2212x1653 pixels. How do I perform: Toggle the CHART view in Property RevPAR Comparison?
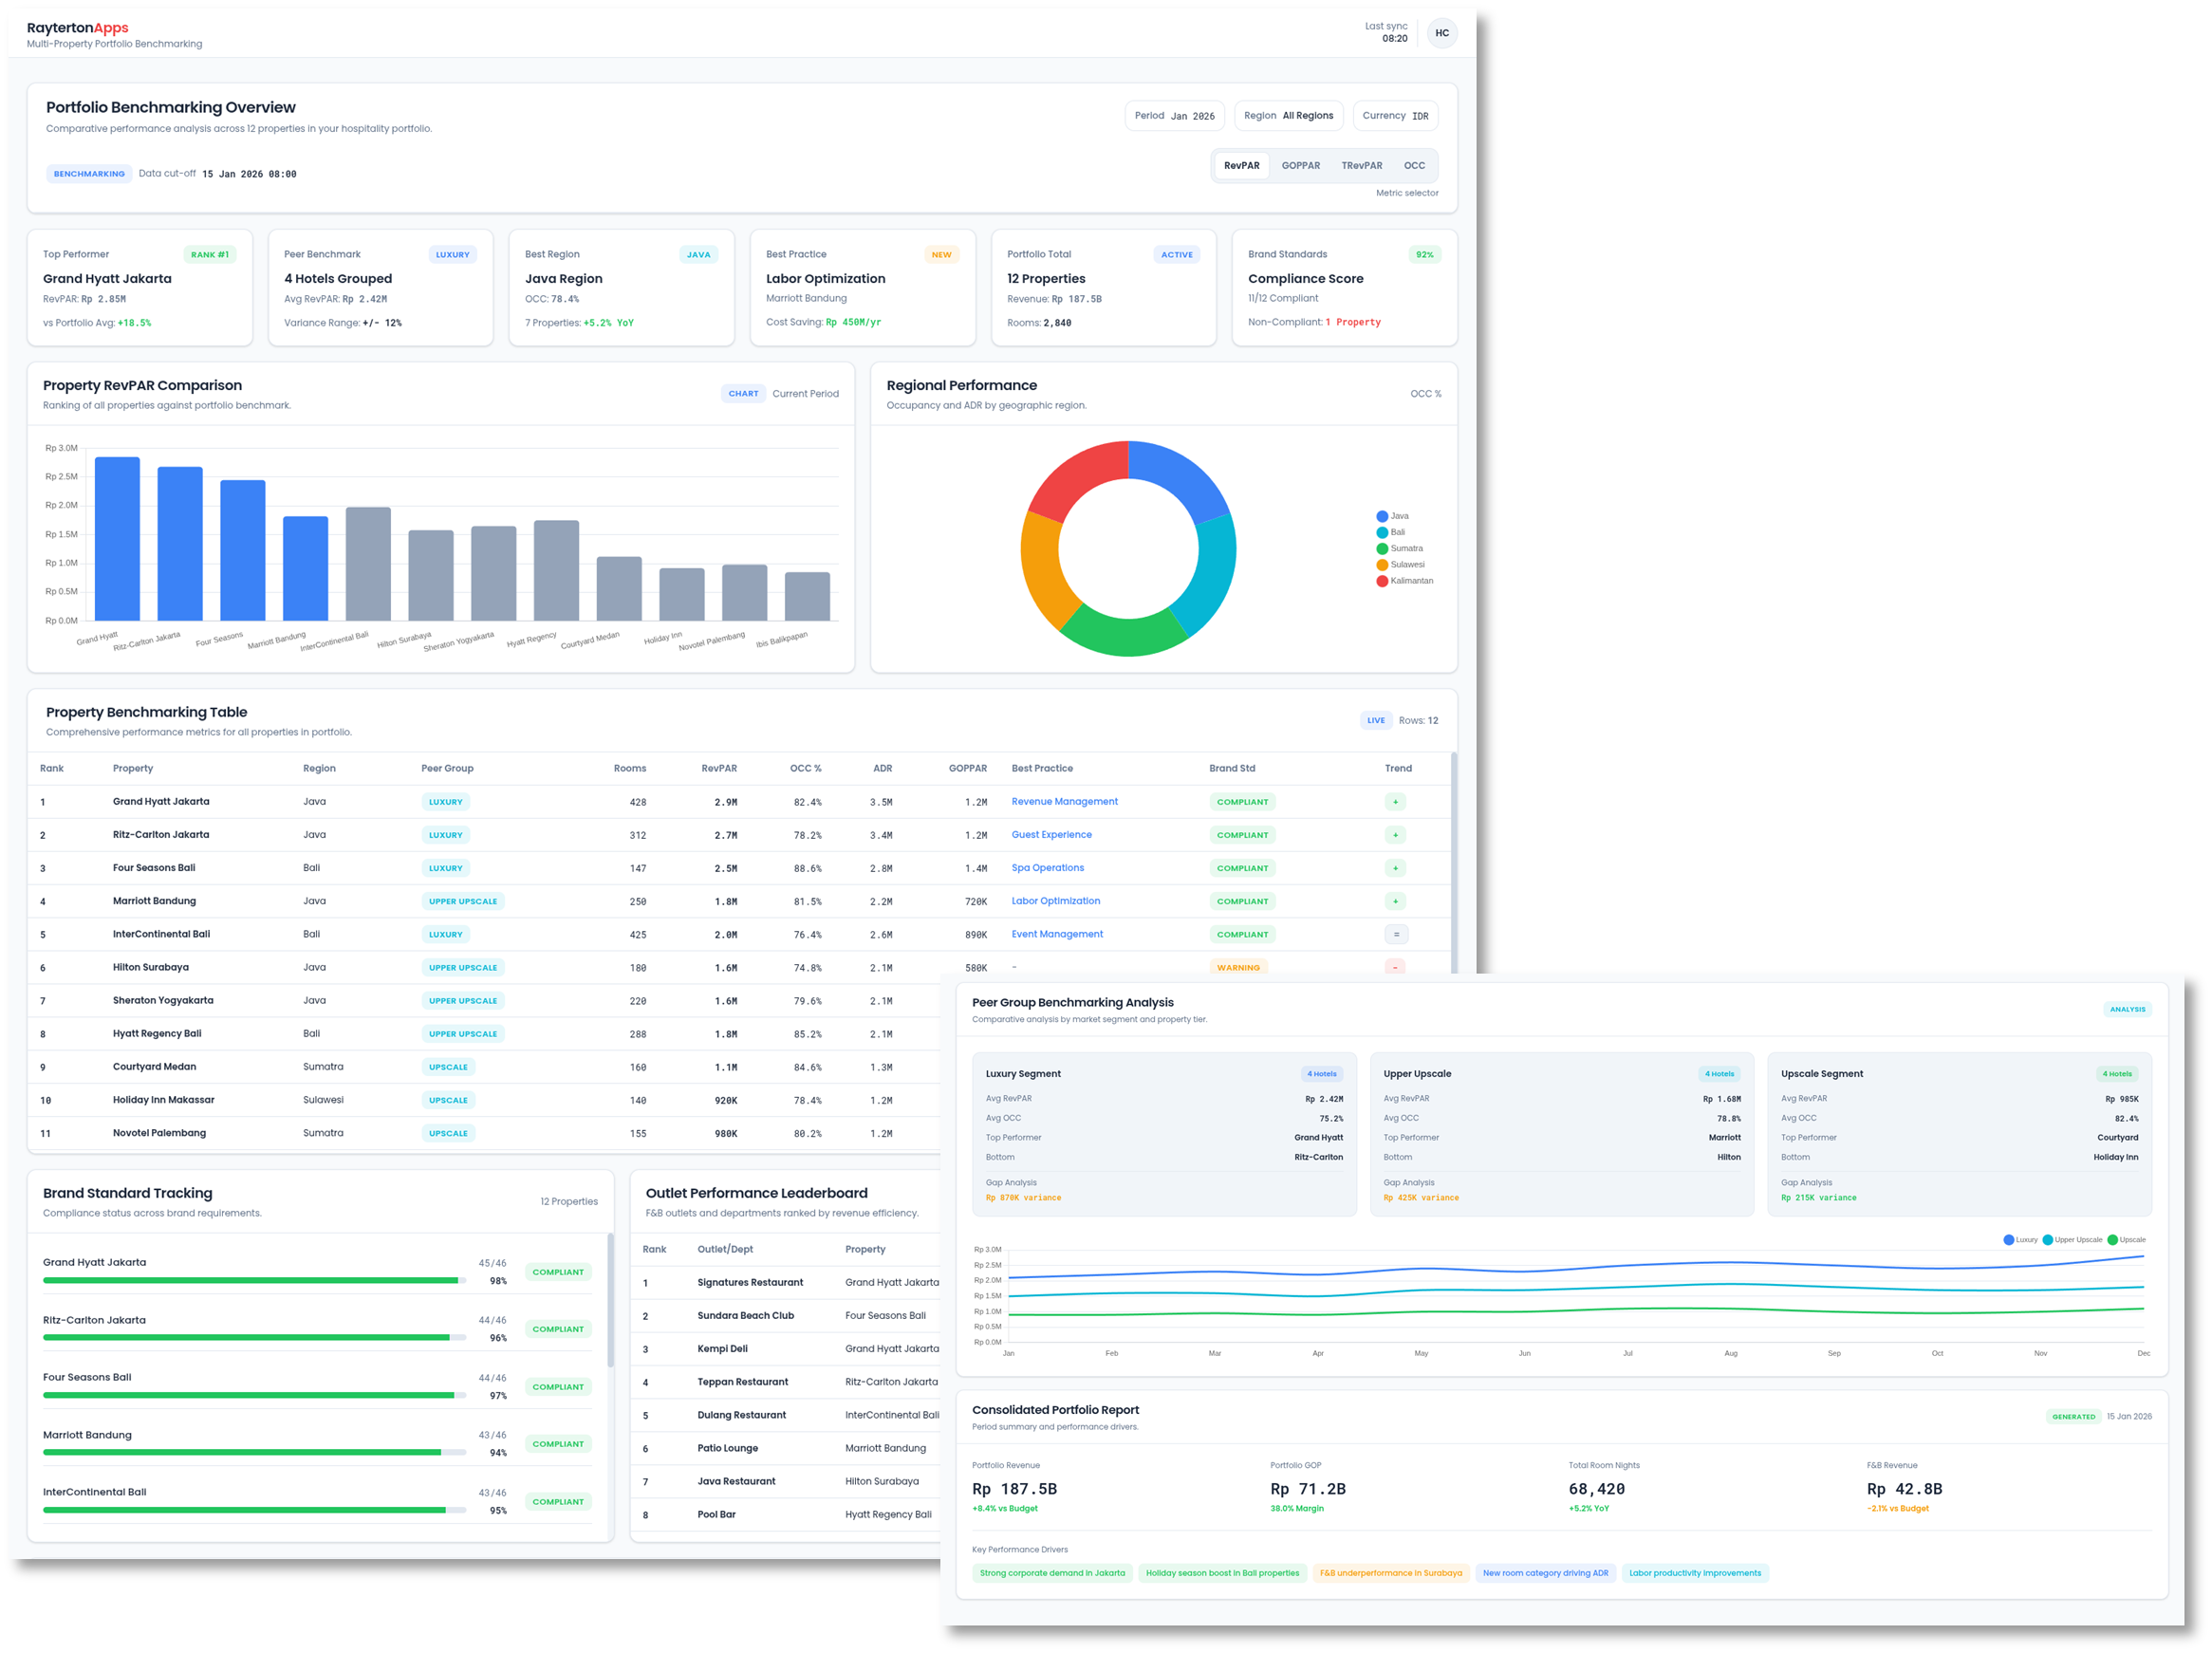click(x=743, y=393)
